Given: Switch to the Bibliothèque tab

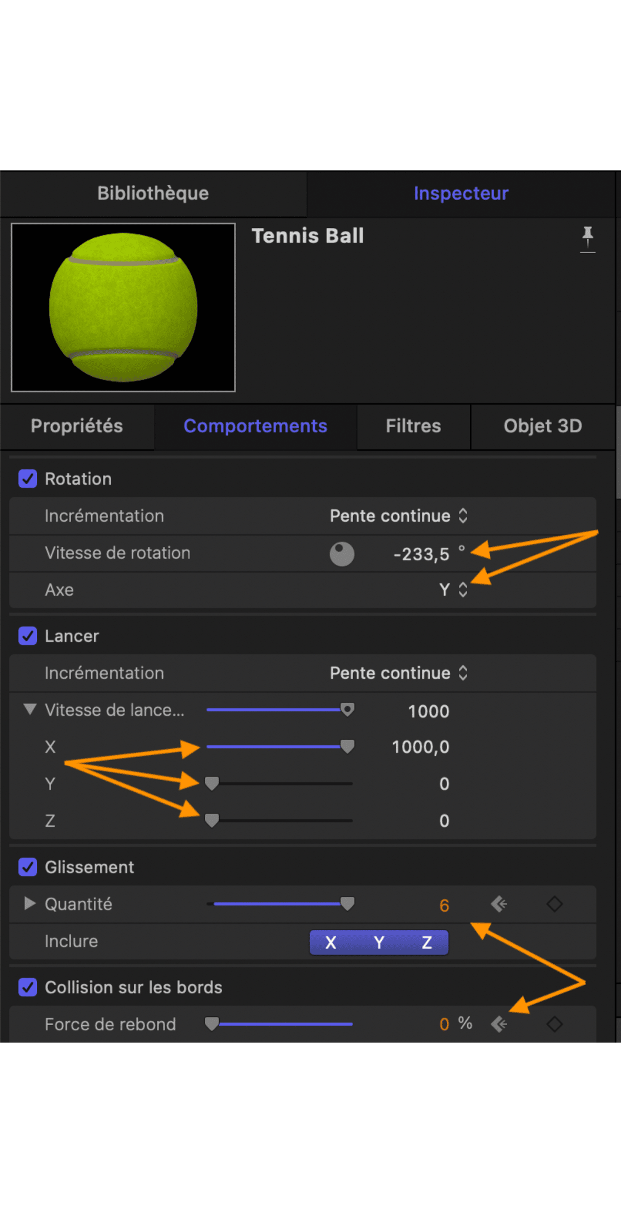Looking at the screenshot, I should pyautogui.click(x=153, y=193).
